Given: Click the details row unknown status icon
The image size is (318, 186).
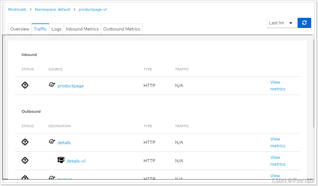Looking at the screenshot, I should [x=25, y=142].
